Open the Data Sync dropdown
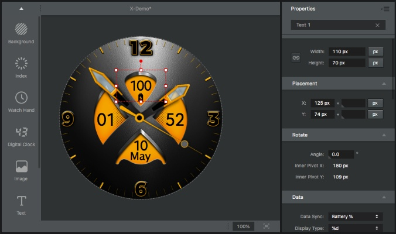Image resolution: width=396 pixels, height=234 pixels. tap(355, 216)
